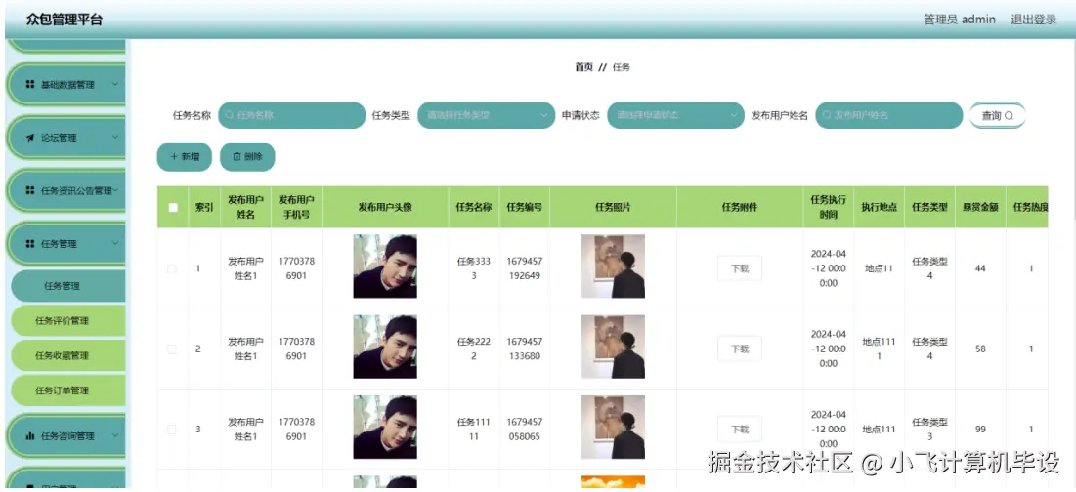This screenshot has height=492, width=1076.
Task: Click bounty amount cell 58
Action: pyautogui.click(x=980, y=348)
